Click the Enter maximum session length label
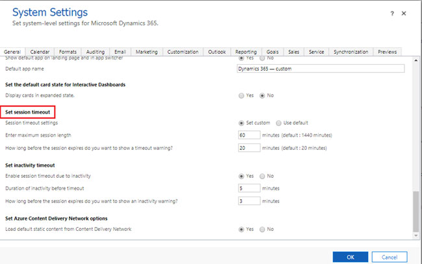This screenshot has width=422, height=264. coord(38,135)
